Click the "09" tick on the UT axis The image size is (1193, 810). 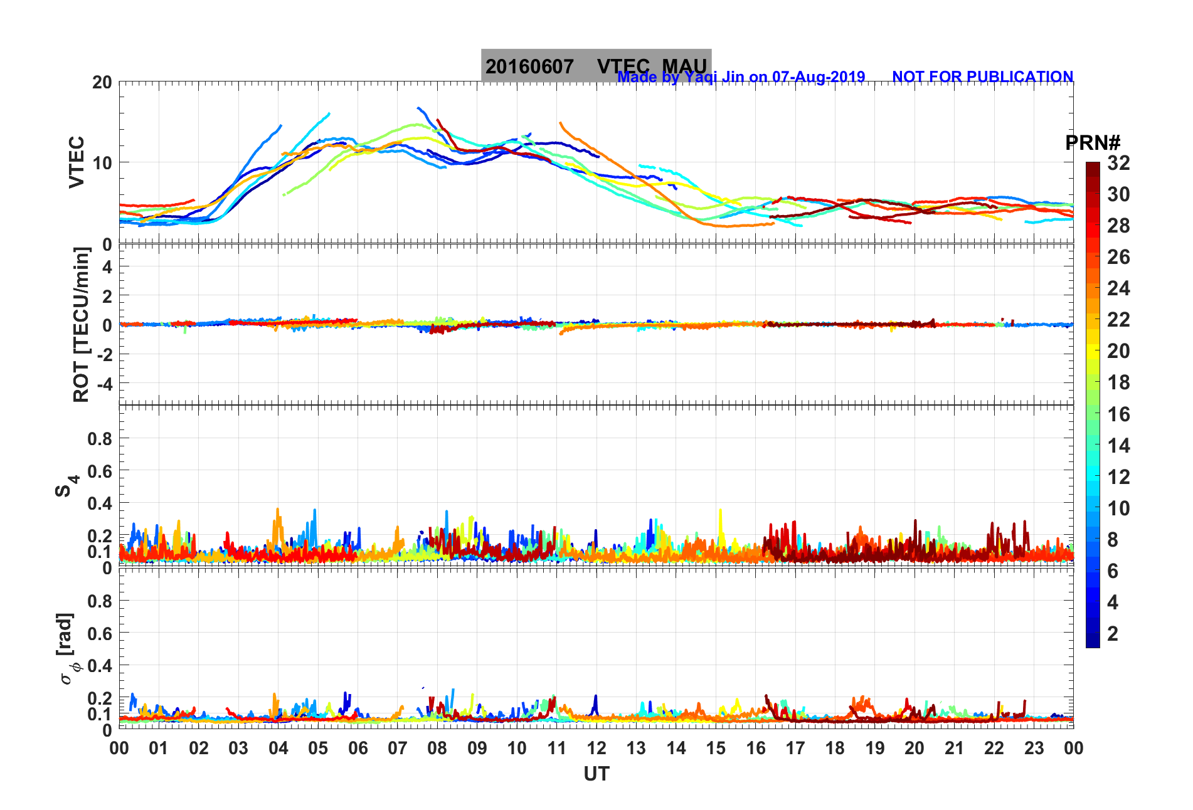pos(477,748)
